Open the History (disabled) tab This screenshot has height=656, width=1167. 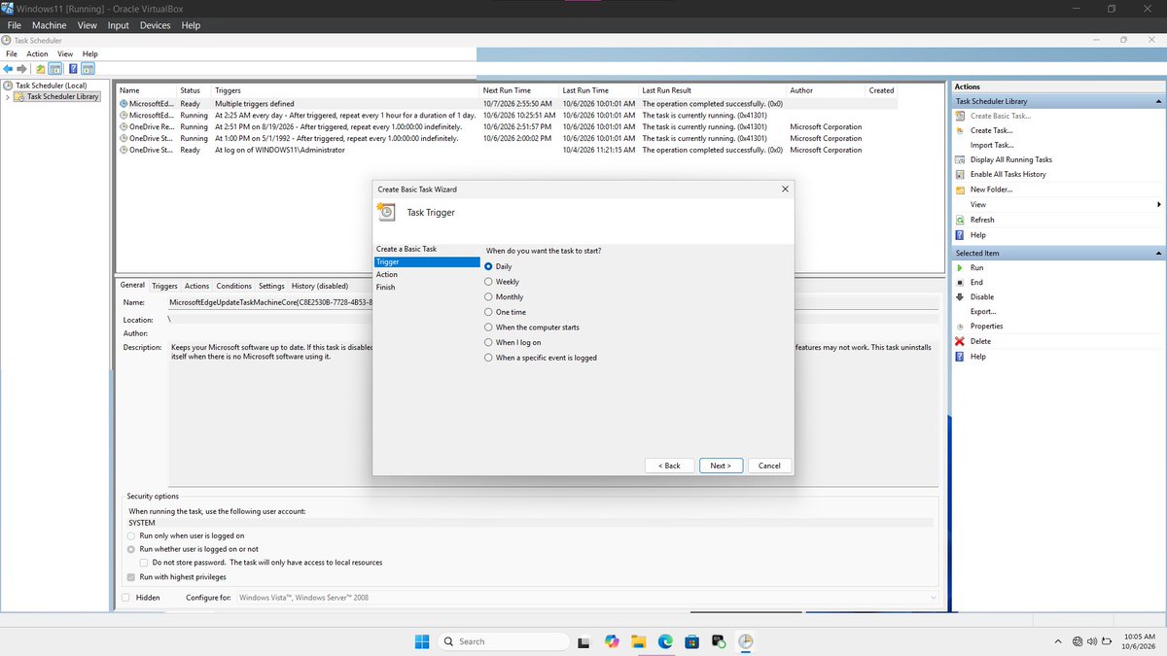tap(320, 286)
